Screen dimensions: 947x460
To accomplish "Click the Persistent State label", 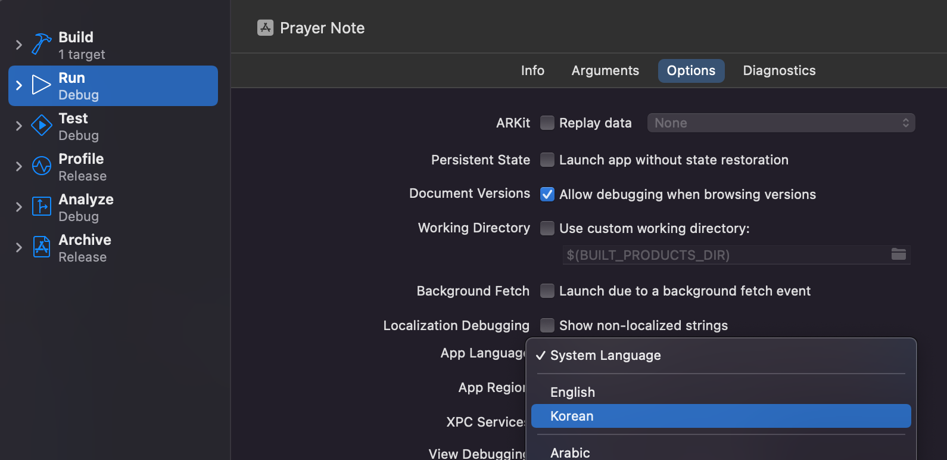I will [x=481, y=160].
